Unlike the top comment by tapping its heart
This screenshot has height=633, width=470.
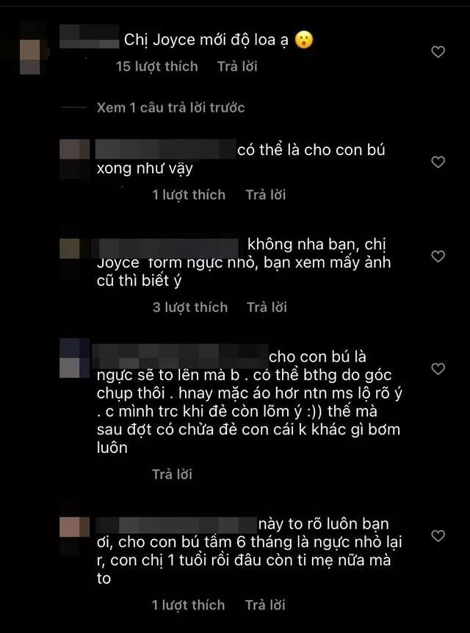coord(437,51)
